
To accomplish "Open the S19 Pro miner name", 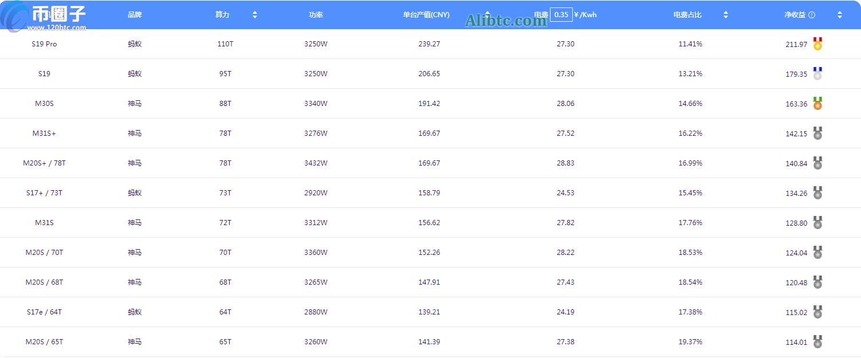I will (44, 44).
